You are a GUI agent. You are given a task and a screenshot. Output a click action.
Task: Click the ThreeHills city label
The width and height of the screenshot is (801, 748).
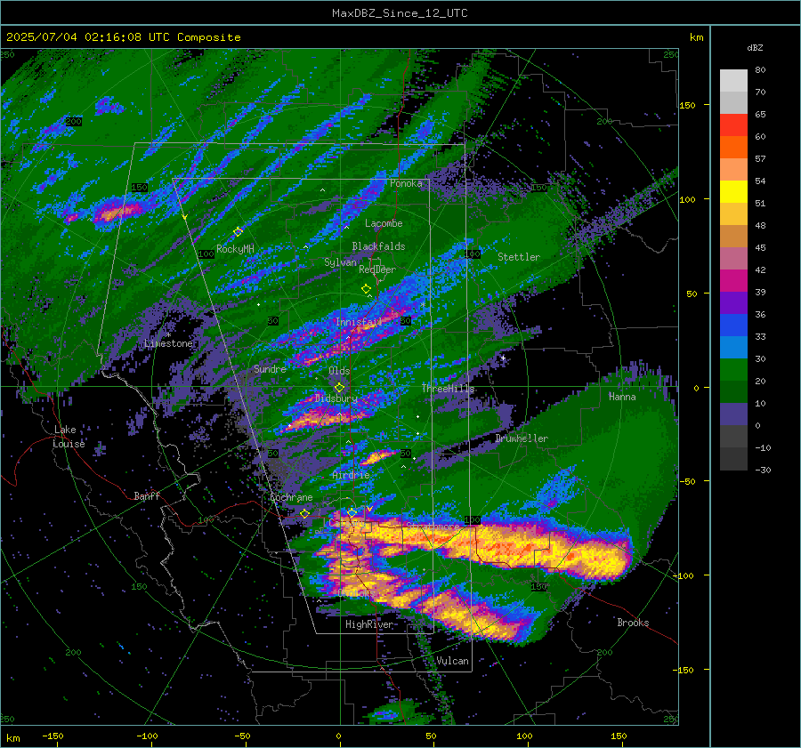(x=448, y=389)
